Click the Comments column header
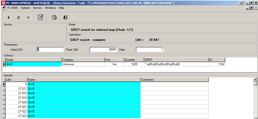Viewport: 258px width, 119px height. point(175,80)
